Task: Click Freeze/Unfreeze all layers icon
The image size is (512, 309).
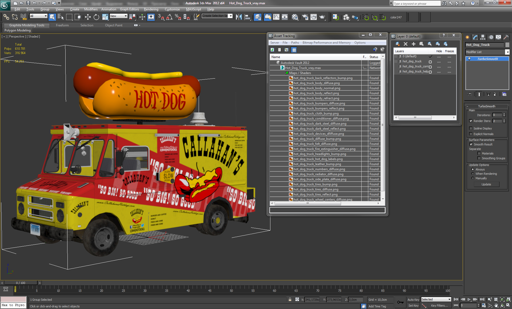Action: coord(446,44)
